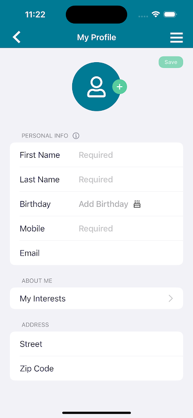Tap the birthday cake icon
This screenshot has width=193, height=418.
(137, 204)
